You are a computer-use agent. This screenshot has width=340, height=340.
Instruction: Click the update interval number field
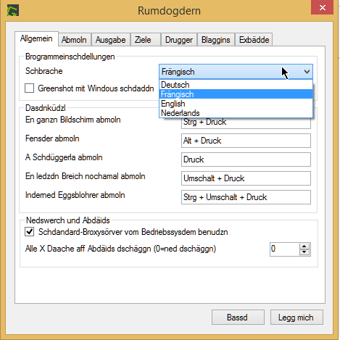click(x=284, y=249)
